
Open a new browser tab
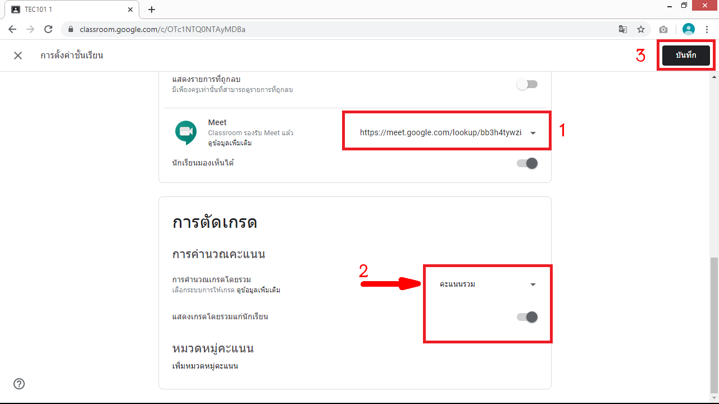pyautogui.click(x=151, y=10)
